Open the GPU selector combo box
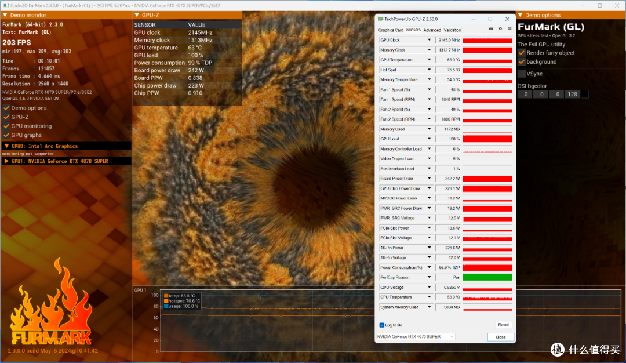Screen dimensions: 626x363 pos(416,337)
